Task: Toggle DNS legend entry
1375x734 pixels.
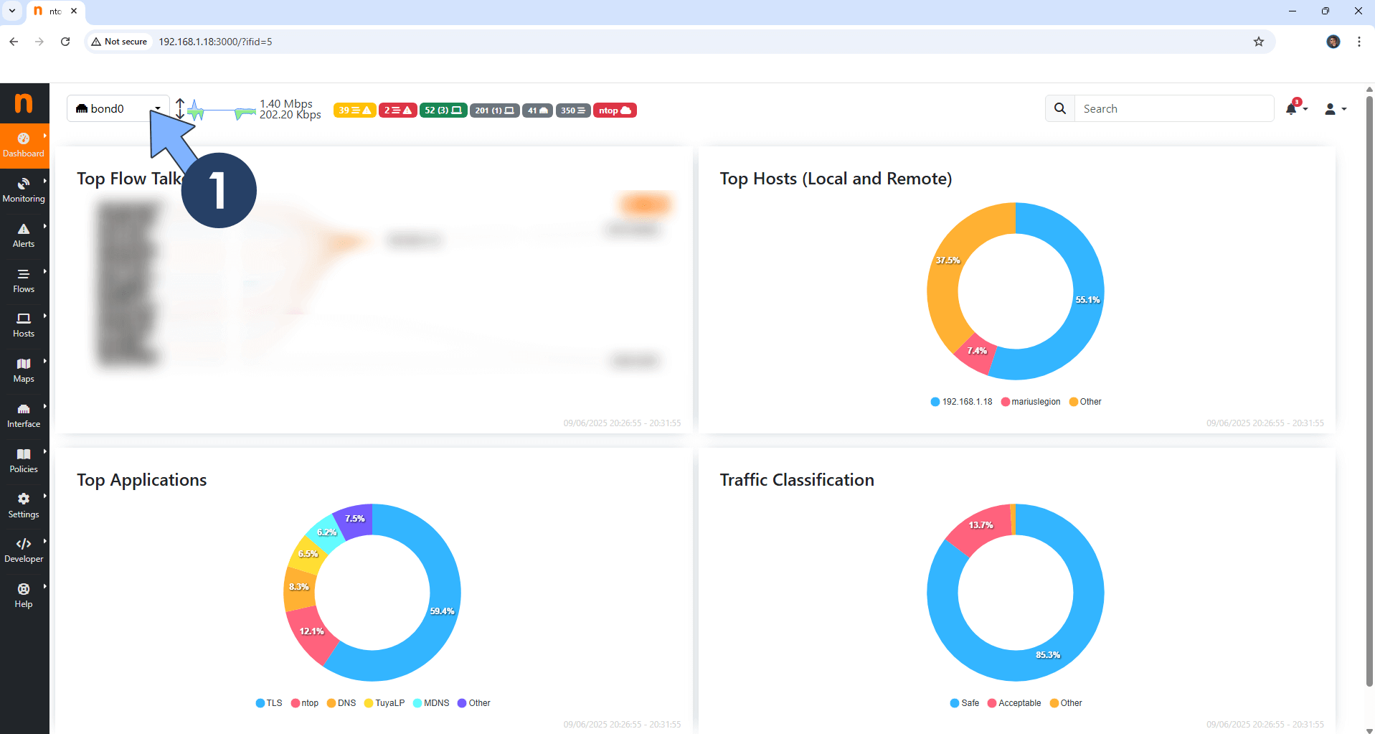Action: [341, 703]
